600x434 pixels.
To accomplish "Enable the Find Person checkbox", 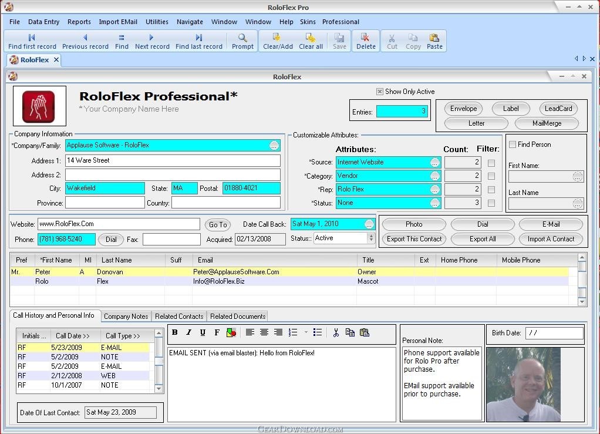I will [x=513, y=144].
